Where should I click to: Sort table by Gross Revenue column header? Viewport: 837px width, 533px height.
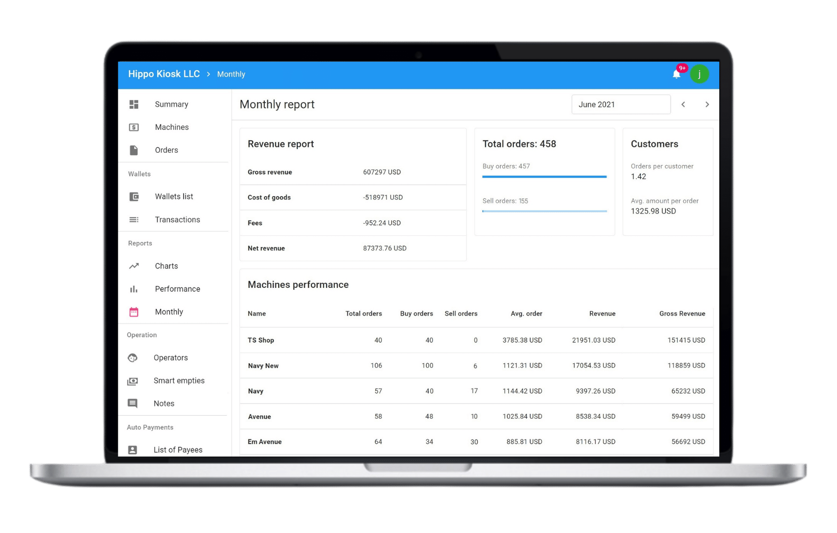(682, 314)
